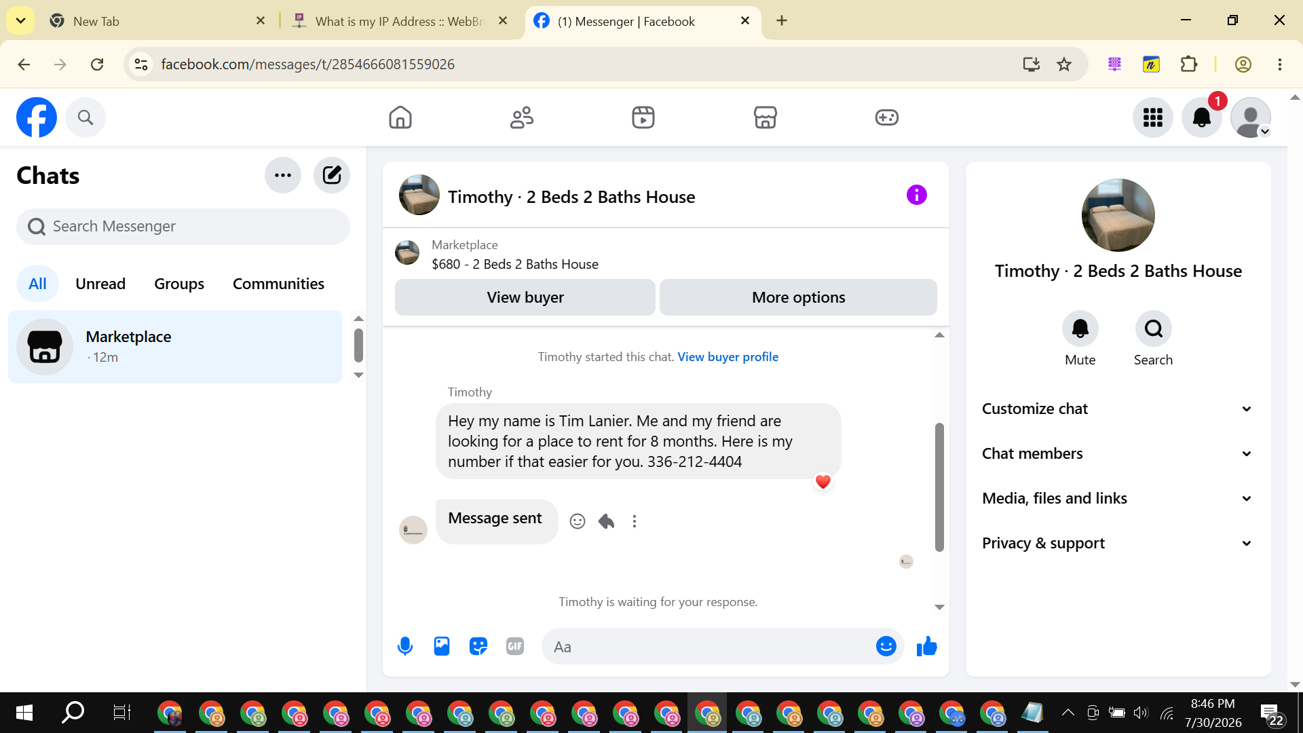
Task: Reply to the 'Message sent' bubble
Action: [x=606, y=521]
